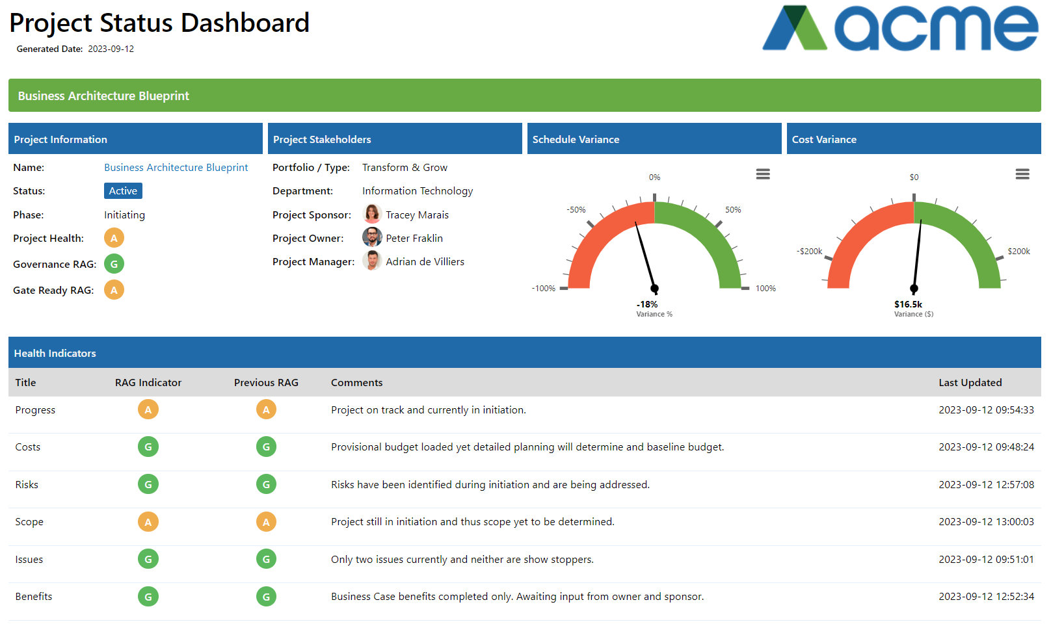Click the Last Updated column header

(970, 383)
